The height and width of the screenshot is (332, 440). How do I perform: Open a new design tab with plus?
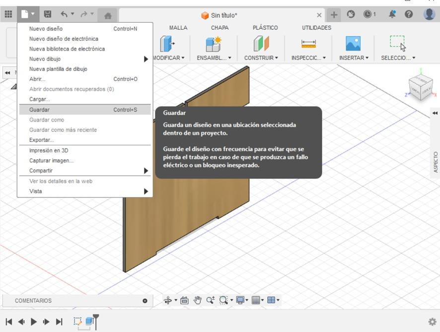coord(334,14)
